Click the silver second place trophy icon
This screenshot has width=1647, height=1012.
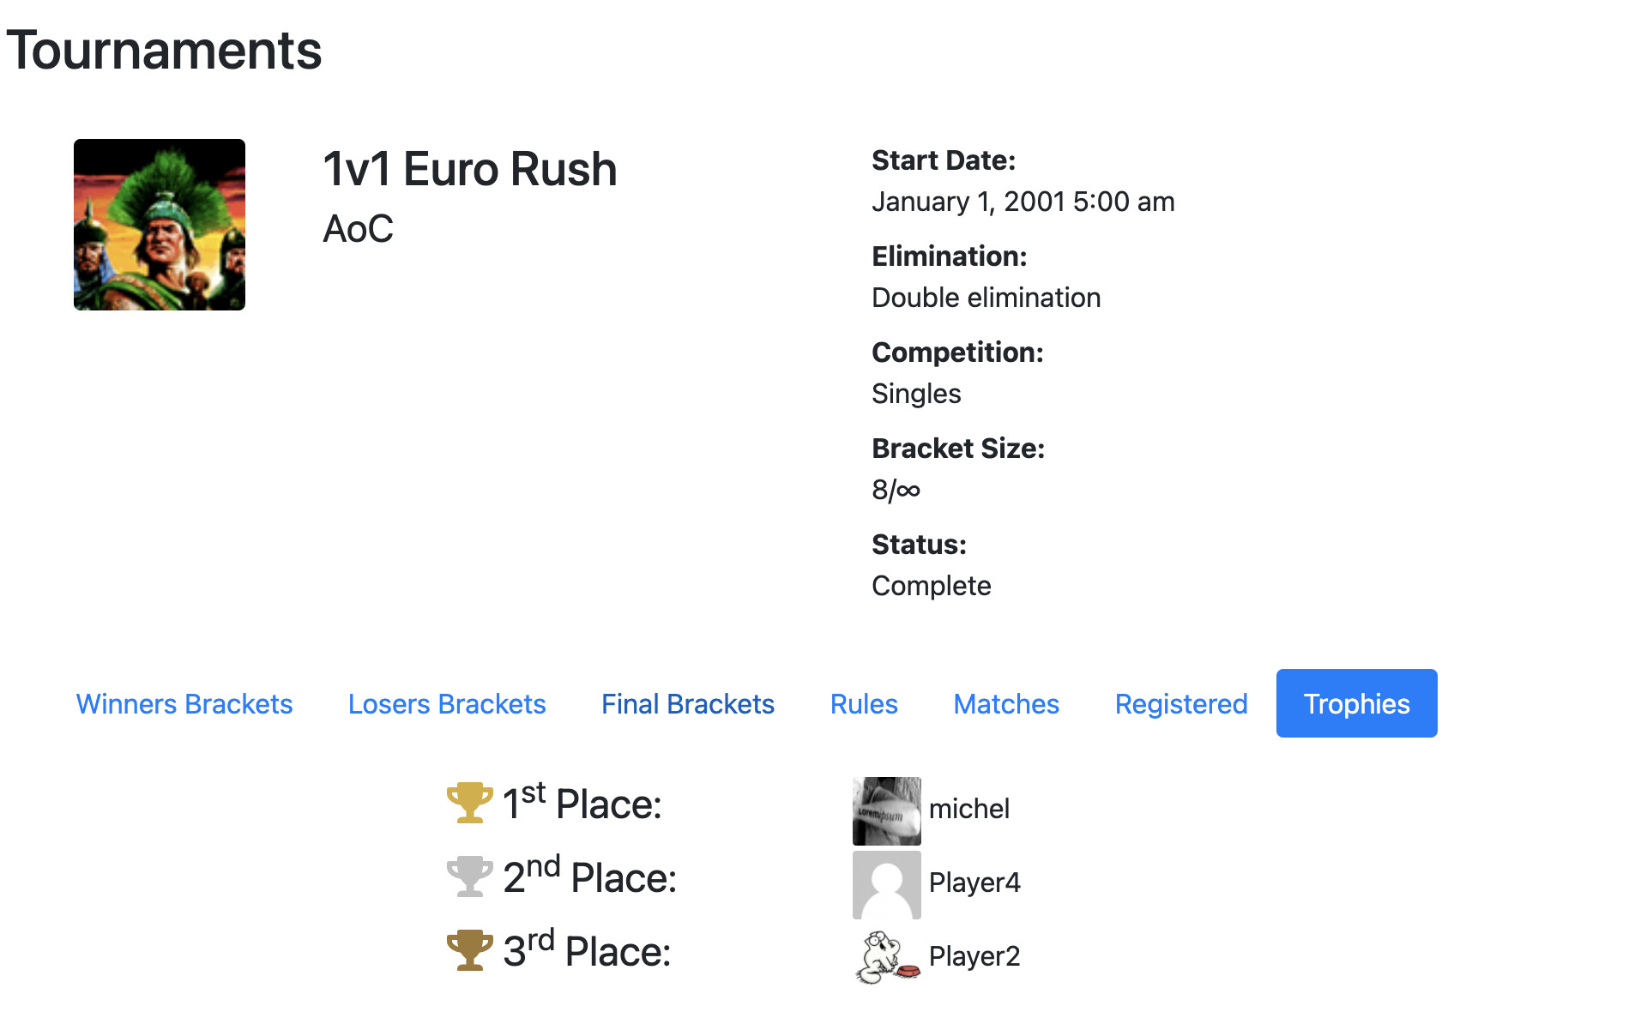(x=469, y=876)
